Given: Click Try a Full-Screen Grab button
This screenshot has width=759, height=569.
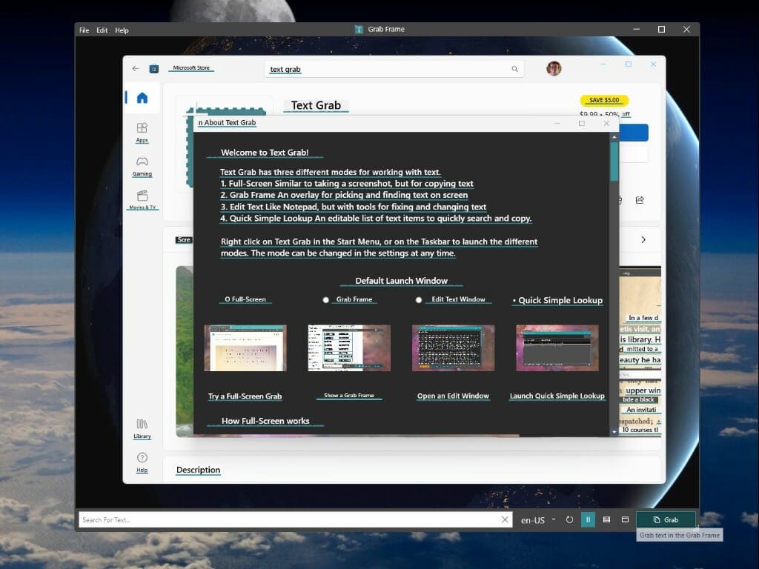Looking at the screenshot, I should click(x=245, y=396).
